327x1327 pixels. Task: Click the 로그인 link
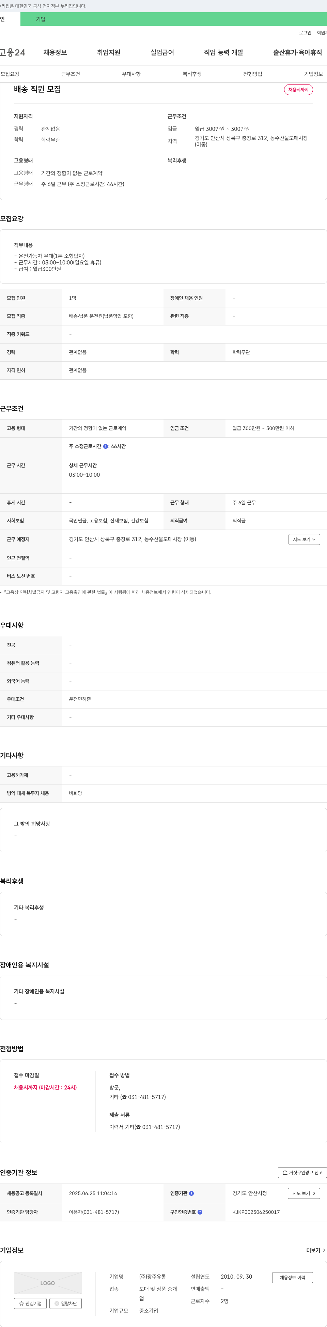point(305,32)
